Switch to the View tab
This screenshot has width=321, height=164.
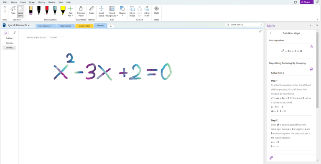(61, 2)
